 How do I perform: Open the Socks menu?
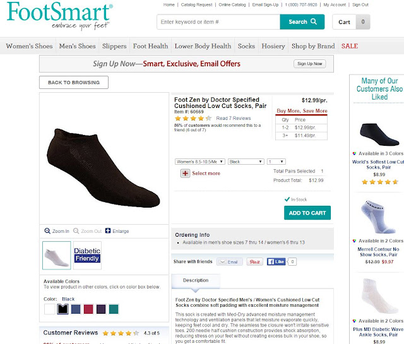pyautogui.click(x=246, y=46)
